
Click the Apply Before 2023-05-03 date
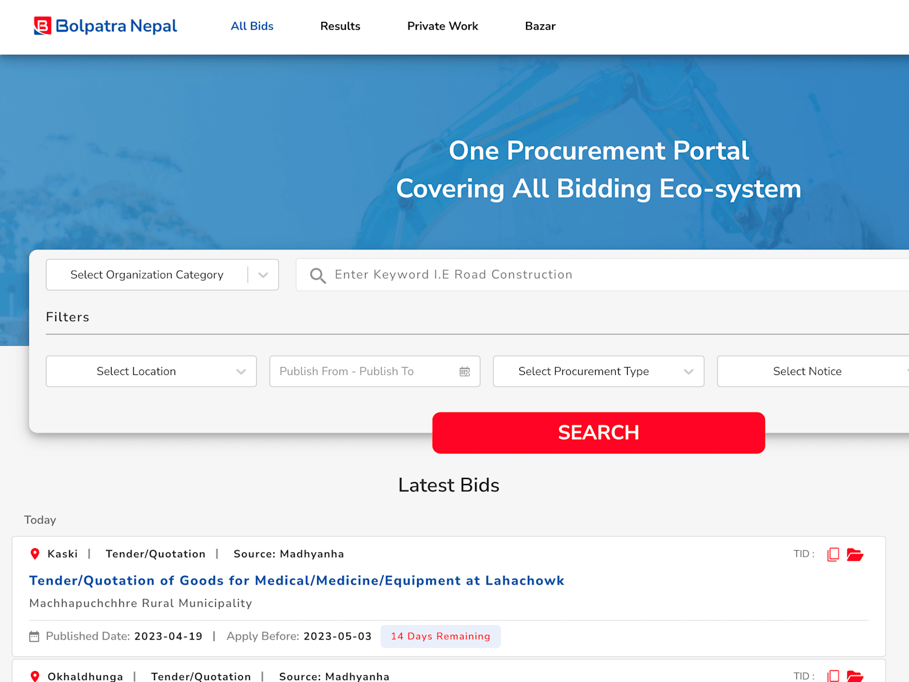pyautogui.click(x=338, y=636)
